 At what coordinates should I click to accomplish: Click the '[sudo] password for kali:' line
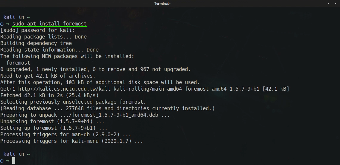(38, 30)
